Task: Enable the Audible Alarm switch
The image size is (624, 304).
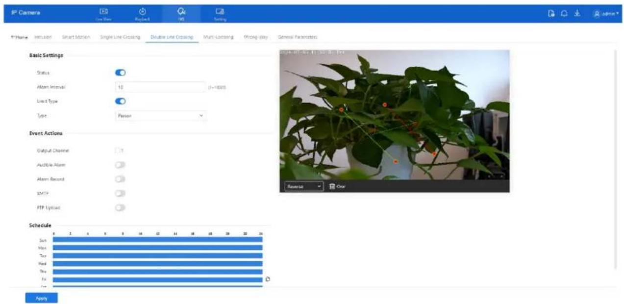Action: click(120, 165)
